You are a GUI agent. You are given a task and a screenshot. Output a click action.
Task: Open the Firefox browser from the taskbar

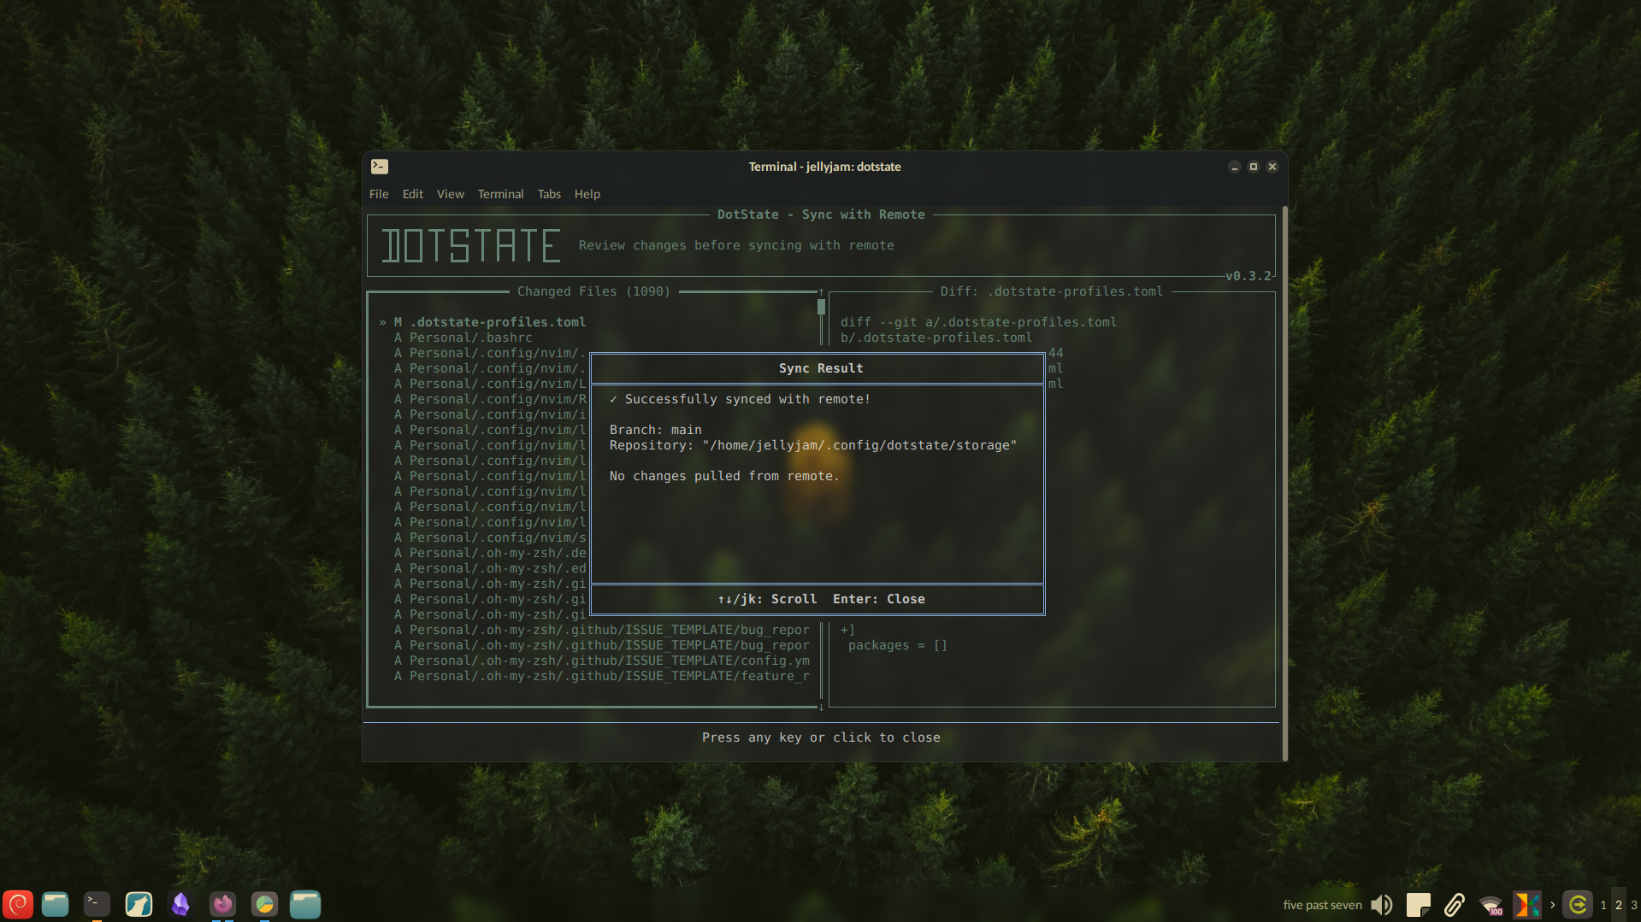coord(222,904)
